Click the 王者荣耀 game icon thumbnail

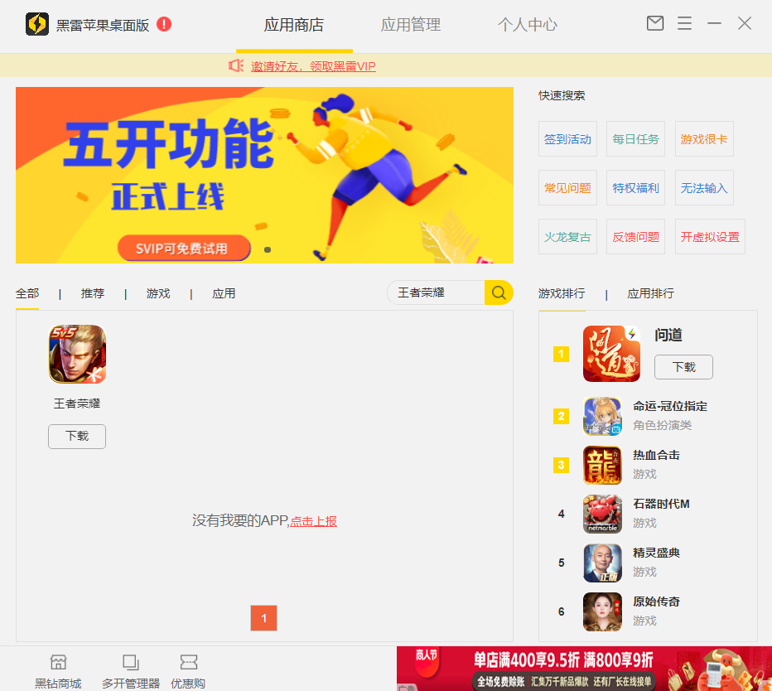[76, 354]
